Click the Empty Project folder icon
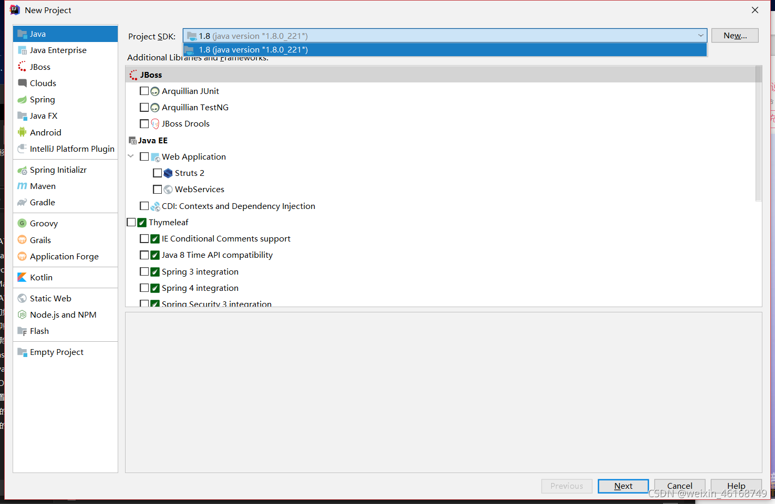 click(22, 352)
